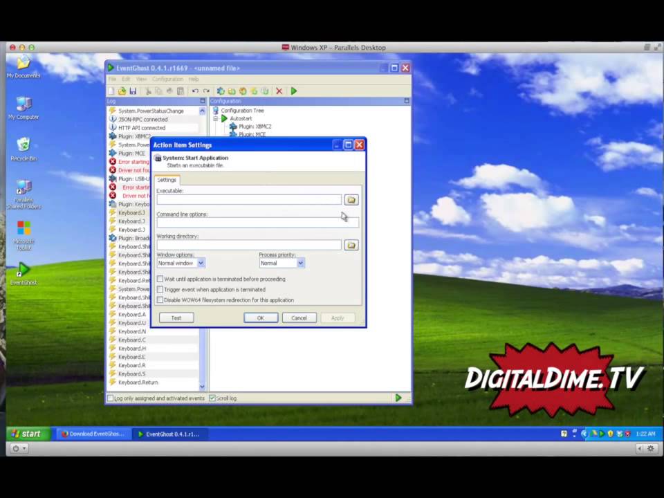Click the OK button
This screenshot has width=664, height=498.
261,318
